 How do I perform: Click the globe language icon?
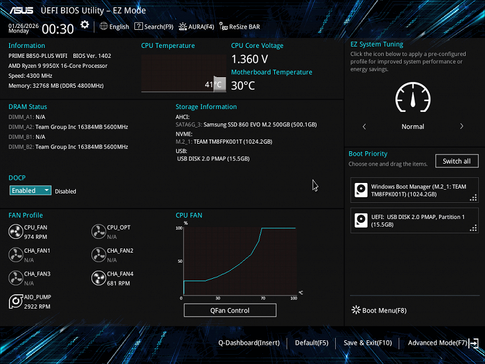(104, 27)
